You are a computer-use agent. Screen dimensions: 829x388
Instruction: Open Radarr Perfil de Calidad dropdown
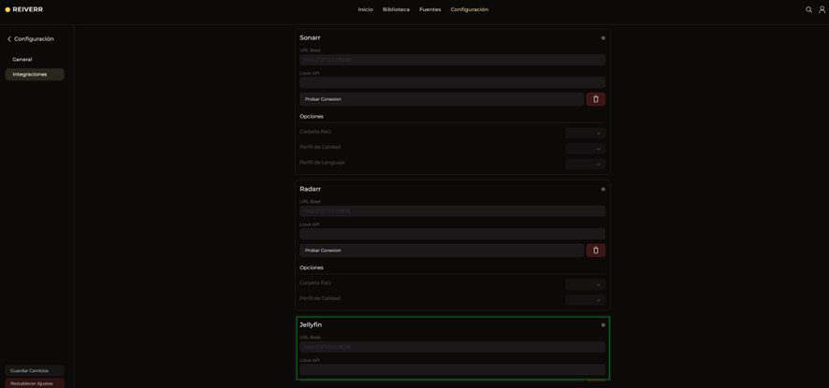tap(586, 300)
